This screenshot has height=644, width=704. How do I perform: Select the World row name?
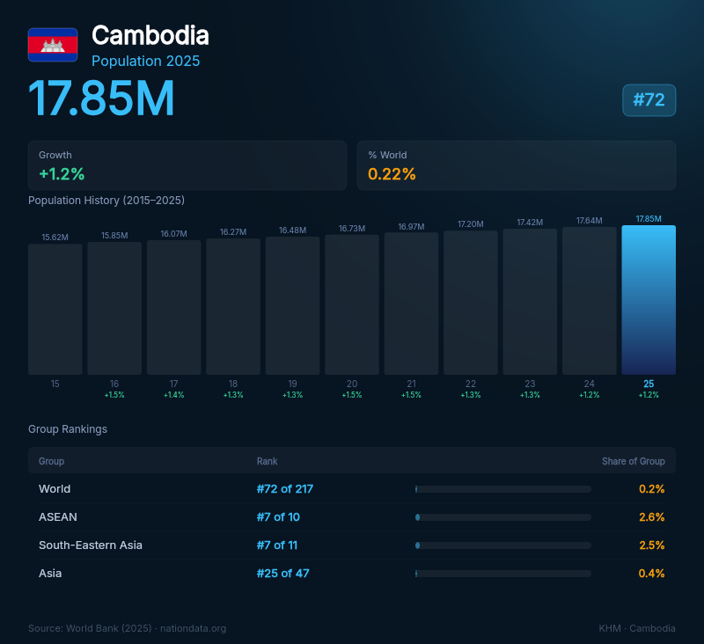pyautogui.click(x=55, y=489)
